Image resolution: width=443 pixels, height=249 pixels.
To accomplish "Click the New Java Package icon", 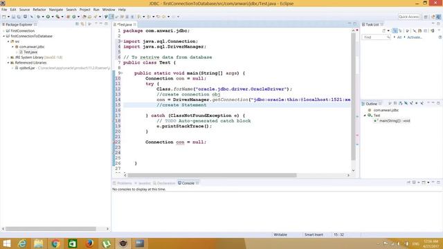I will click(x=68, y=17).
